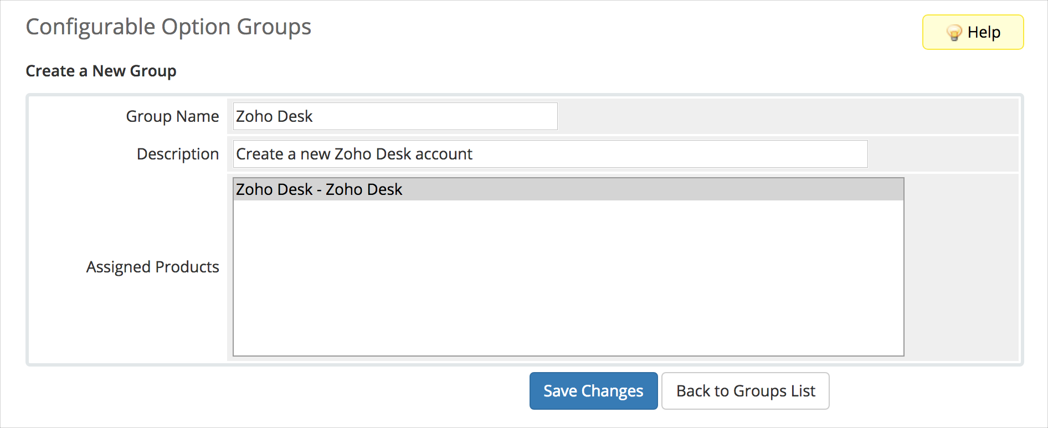Click the 'Group Name' label
1048x428 pixels.
(x=172, y=116)
